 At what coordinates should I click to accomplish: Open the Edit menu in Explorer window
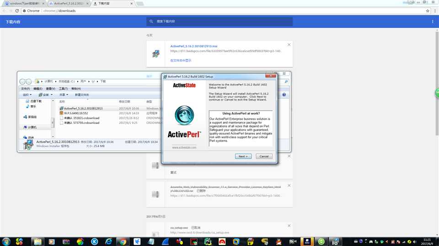point(38,89)
